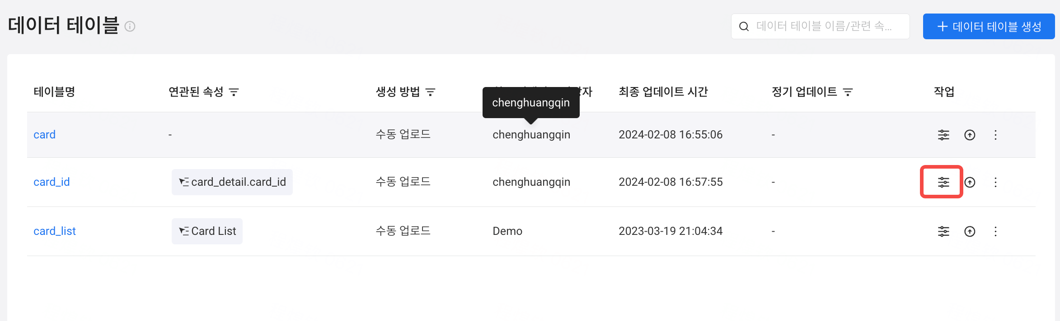Open filter for 생성 방법 column
1060x321 pixels.
(x=430, y=92)
